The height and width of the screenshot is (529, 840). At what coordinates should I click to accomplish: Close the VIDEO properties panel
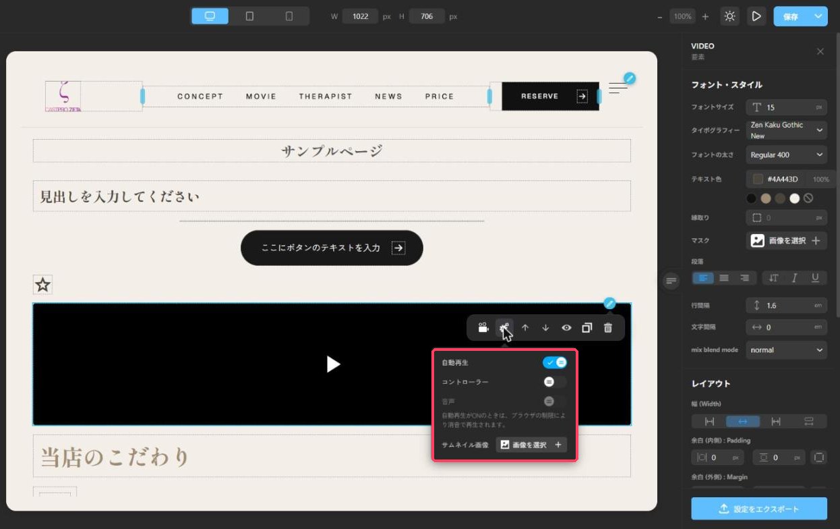pos(820,51)
